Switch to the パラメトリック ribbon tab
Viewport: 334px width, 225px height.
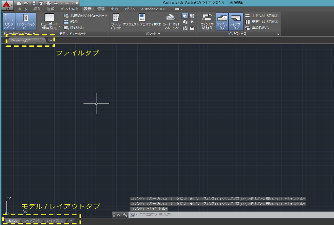tap(69, 9)
